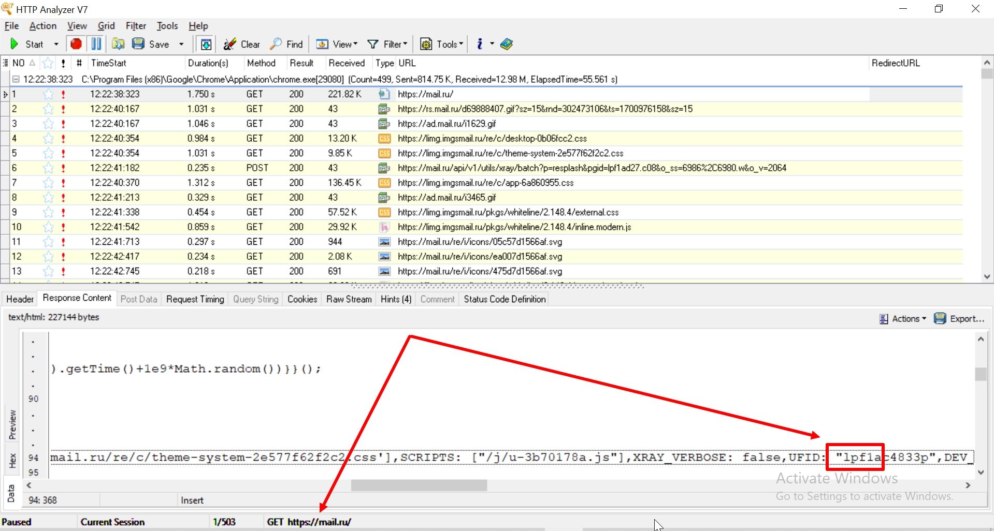The height and width of the screenshot is (531, 994).
Task: Click the auto-scroll icon beside Save
Action: click(206, 44)
